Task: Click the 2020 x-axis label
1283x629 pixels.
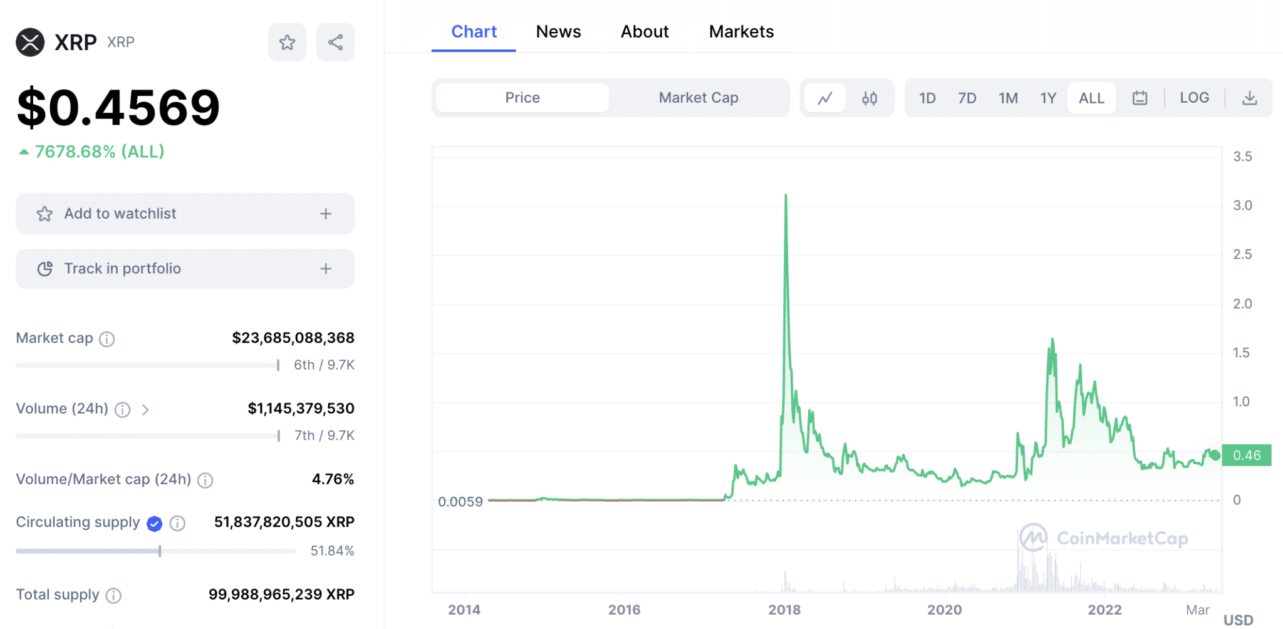Action: tap(945, 610)
